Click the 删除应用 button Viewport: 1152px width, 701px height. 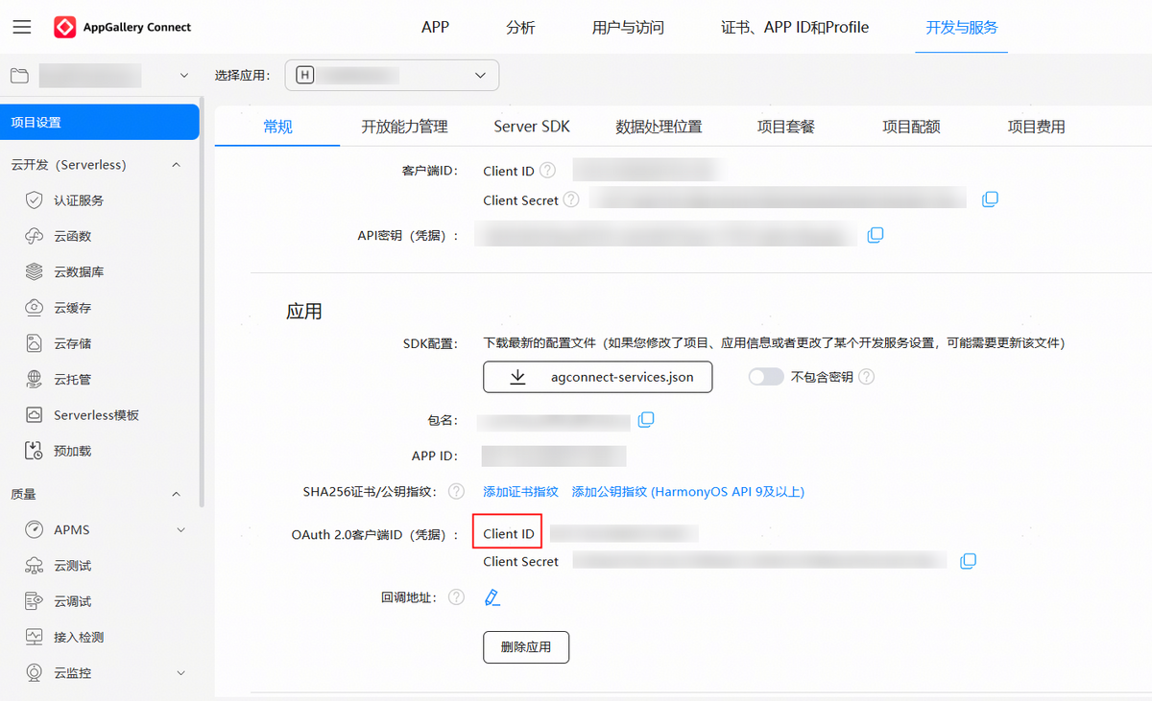click(525, 647)
